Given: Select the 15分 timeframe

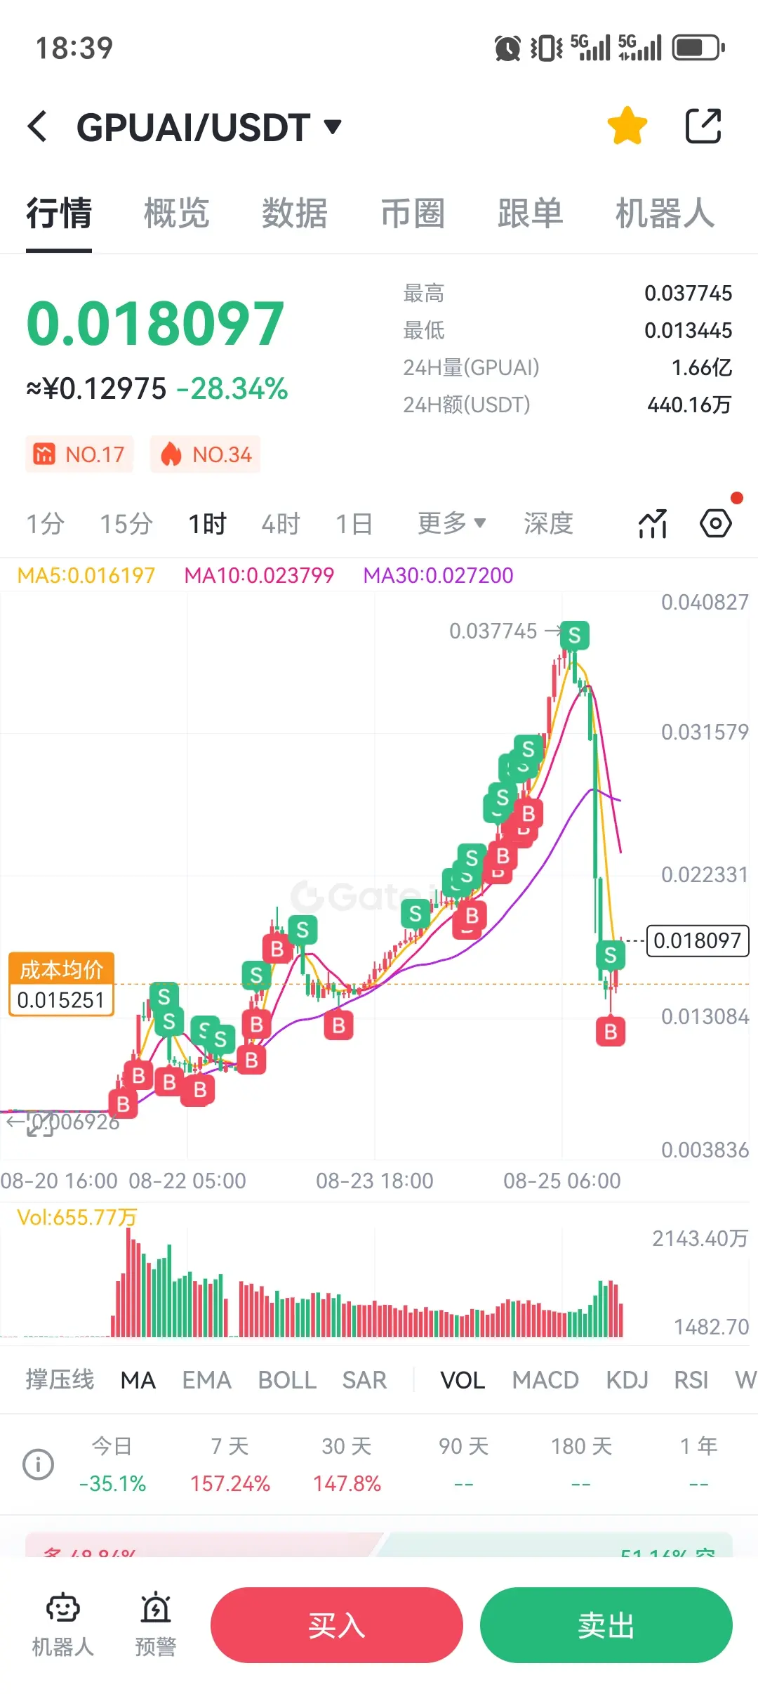Looking at the screenshot, I should pyautogui.click(x=126, y=524).
